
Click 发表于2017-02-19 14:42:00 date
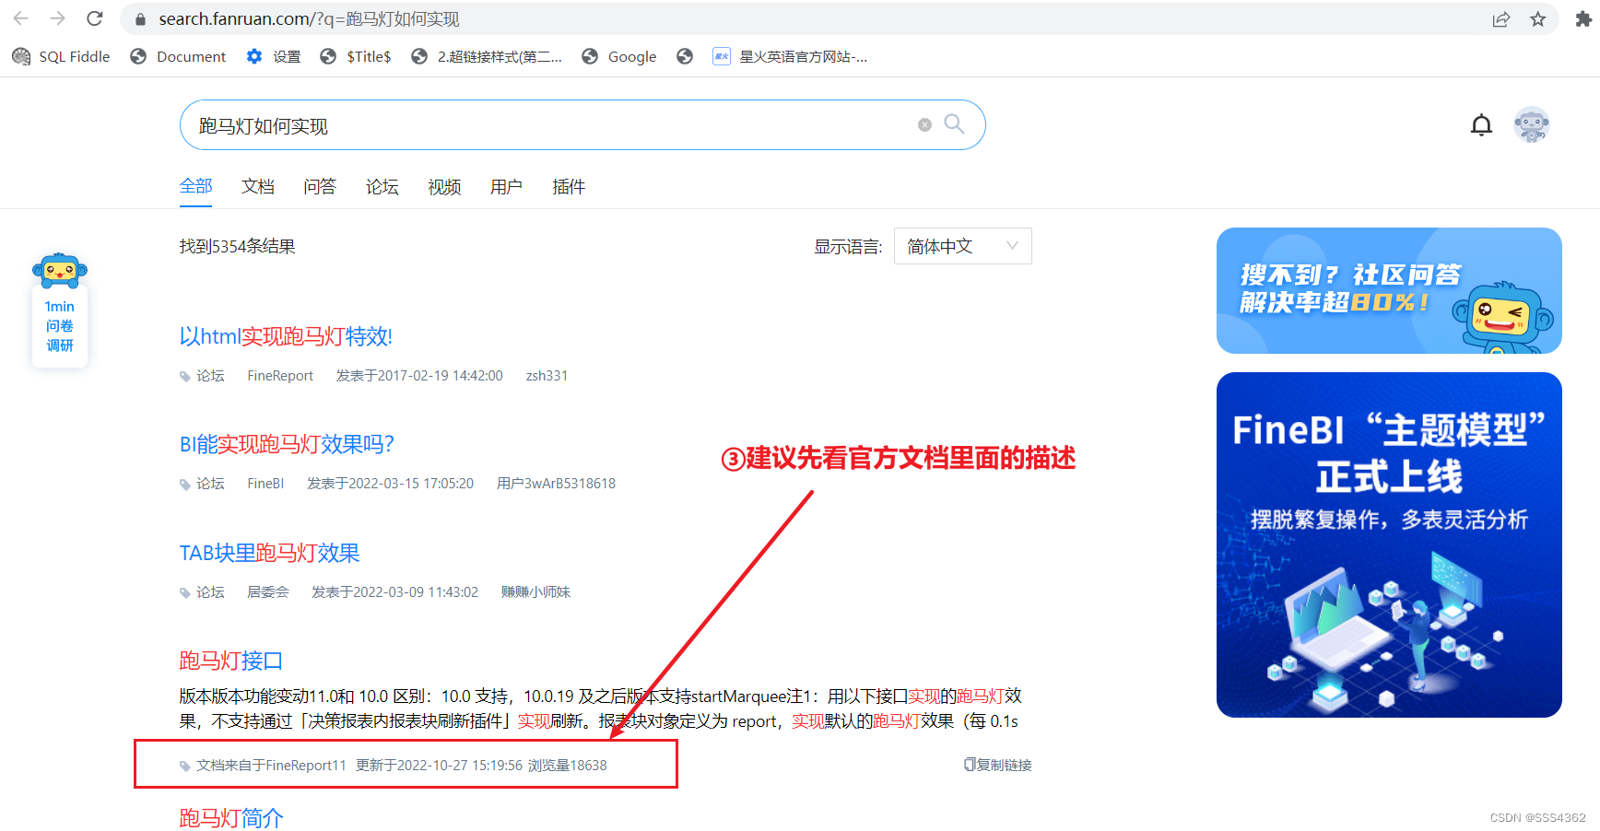tap(419, 376)
